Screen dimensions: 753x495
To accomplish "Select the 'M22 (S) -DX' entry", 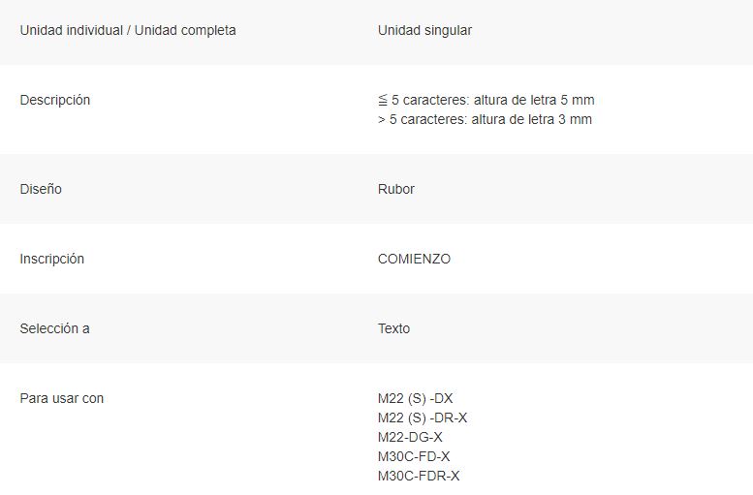I will pos(416,398).
